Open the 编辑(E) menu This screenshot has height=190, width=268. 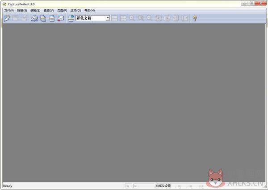pos(35,11)
